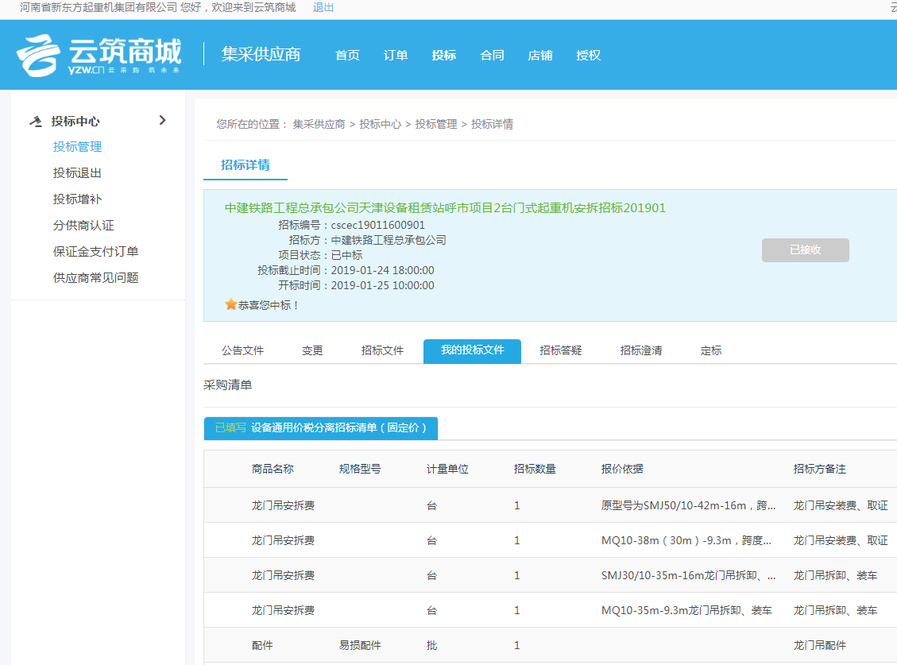This screenshot has width=897, height=665.
Task: Click the 招标数量 column header
Action: coord(535,470)
